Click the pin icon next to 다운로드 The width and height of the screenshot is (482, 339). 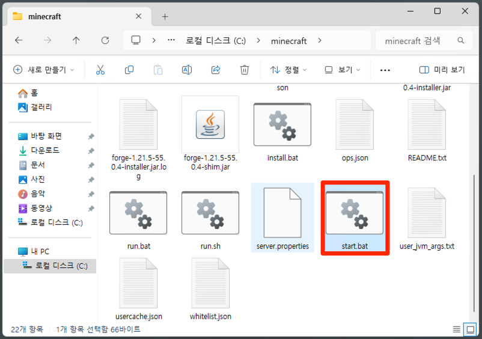tap(91, 151)
